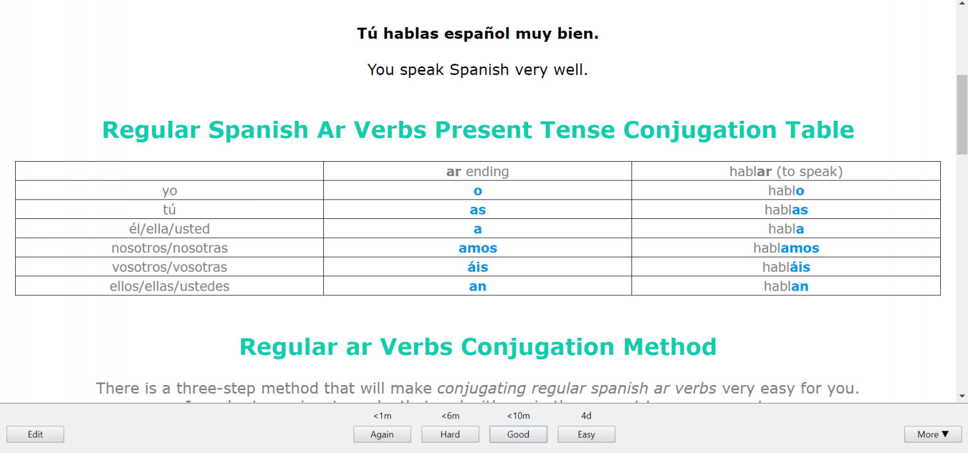Click the scrollbar up arrow
The height and width of the screenshot is (453, 968).
(x=962, y=6)
